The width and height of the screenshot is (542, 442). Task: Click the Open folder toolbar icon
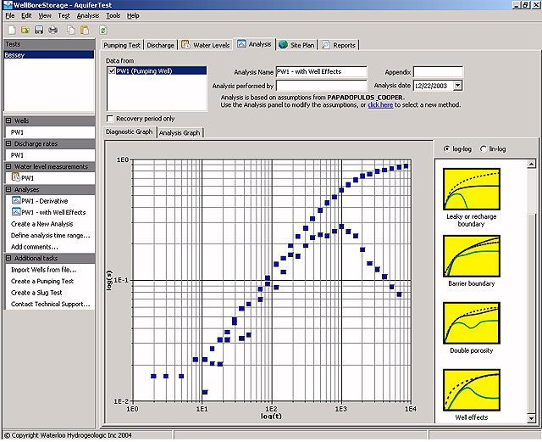tap(25, 30)
